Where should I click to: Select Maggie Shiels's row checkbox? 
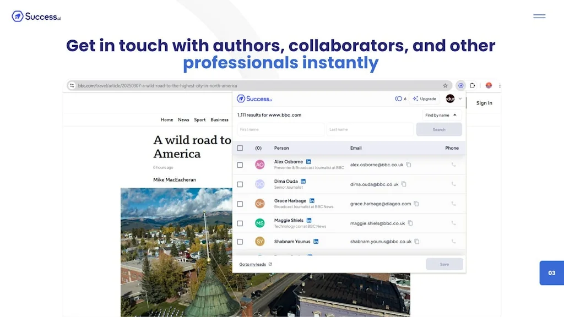point(240,223)
